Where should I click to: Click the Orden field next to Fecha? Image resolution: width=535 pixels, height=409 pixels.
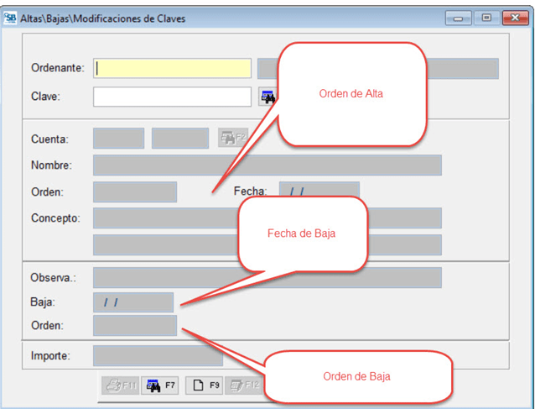(x=135, y=192)
